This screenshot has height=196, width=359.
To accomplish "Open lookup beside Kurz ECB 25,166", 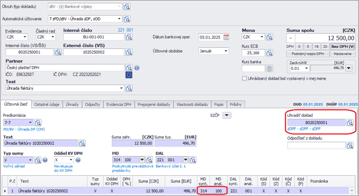I will coord(269,53).
